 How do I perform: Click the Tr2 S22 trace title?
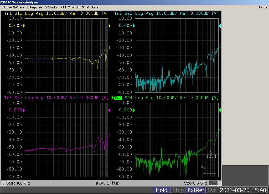click(x=123, y=13)
